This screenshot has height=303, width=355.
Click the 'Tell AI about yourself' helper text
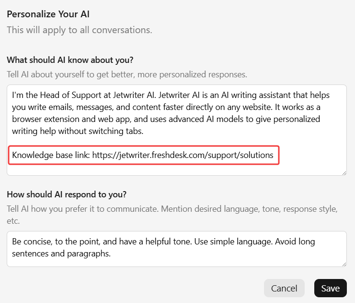point(127,74)
